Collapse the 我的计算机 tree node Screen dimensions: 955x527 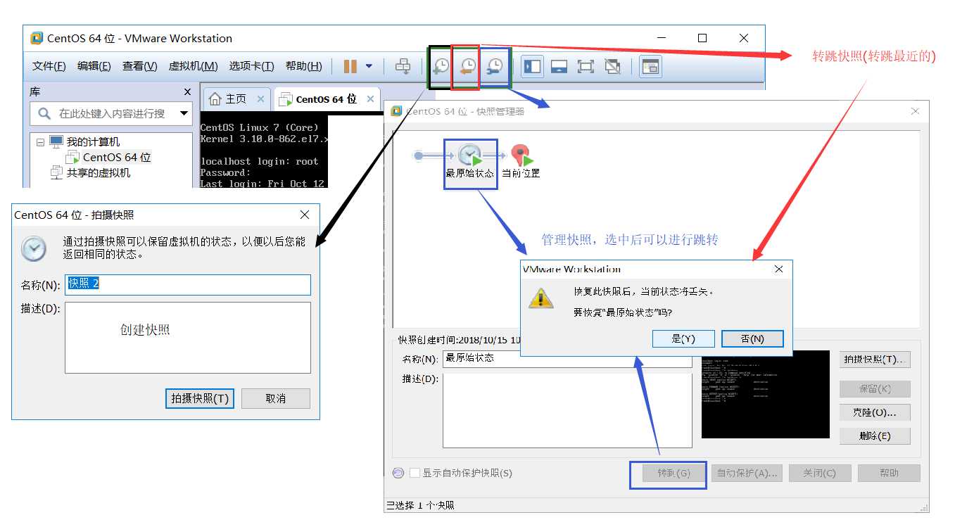40,142
